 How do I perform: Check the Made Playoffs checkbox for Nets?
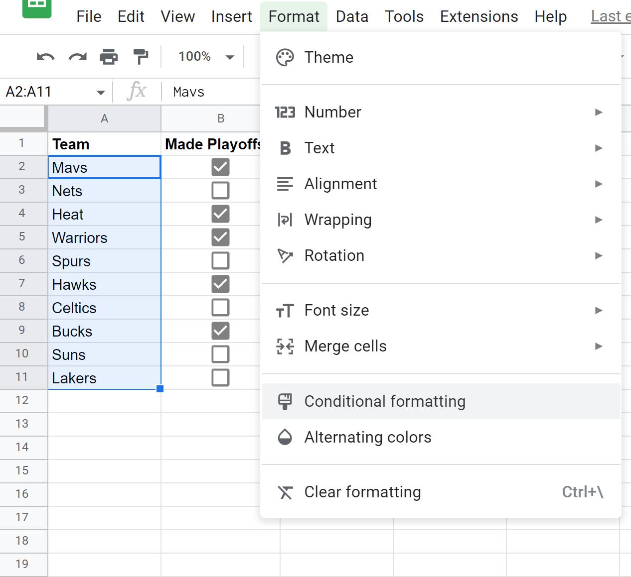point(220,190)
